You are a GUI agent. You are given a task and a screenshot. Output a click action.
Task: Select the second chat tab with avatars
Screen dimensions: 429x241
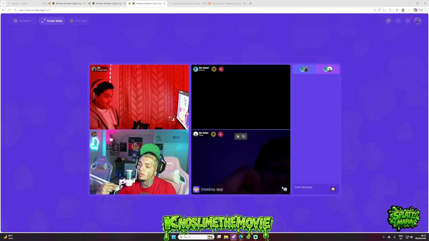[x=328, y=69]
